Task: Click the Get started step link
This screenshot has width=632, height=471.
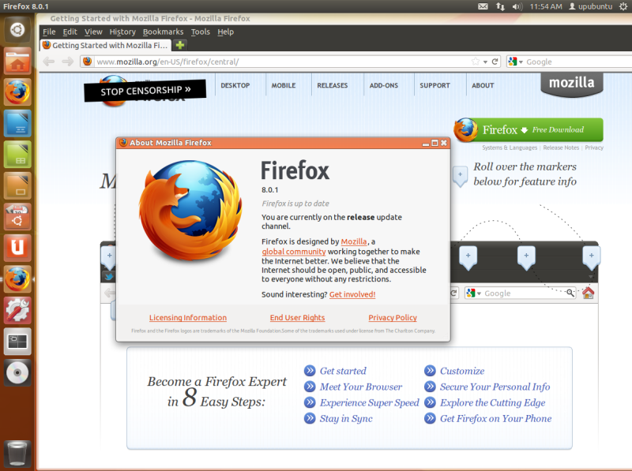Action: coord(343,371)
